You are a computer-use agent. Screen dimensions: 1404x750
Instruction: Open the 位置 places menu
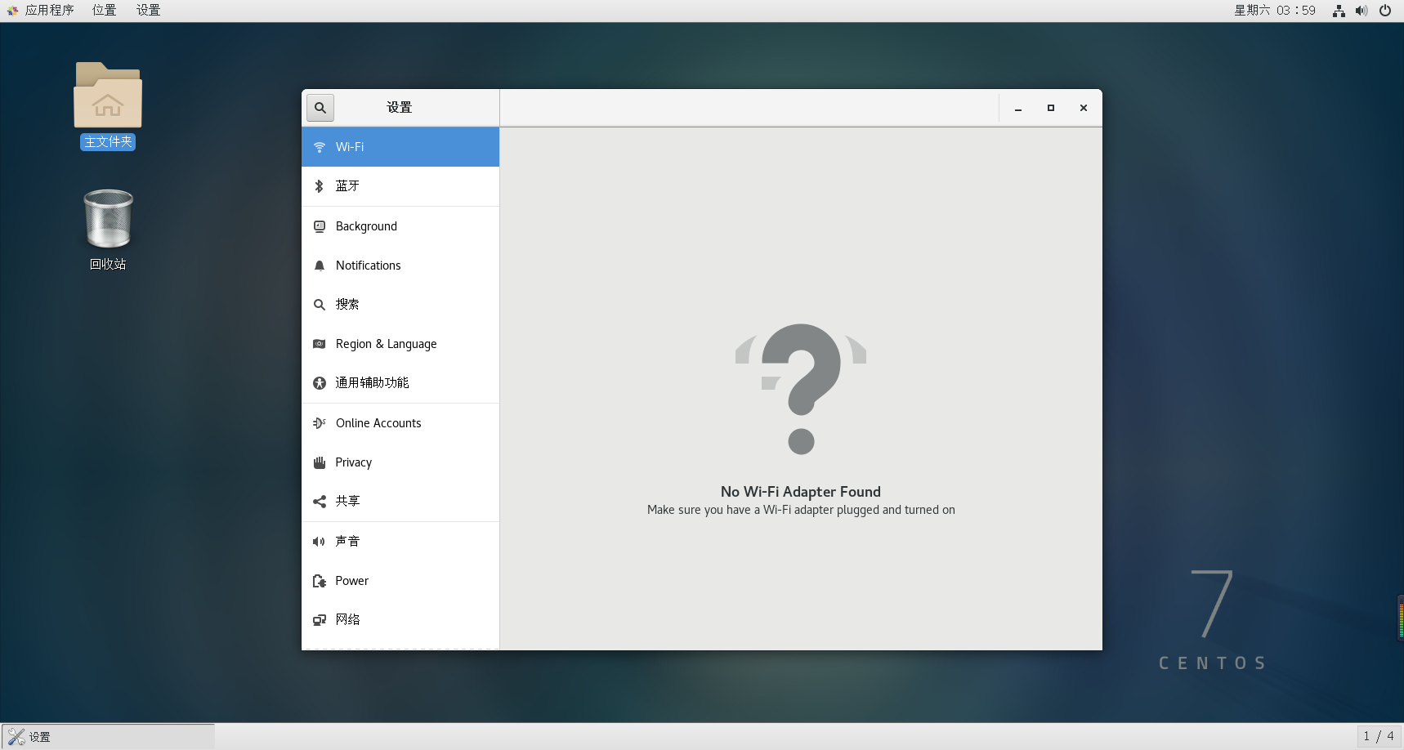tap(104, 11)
